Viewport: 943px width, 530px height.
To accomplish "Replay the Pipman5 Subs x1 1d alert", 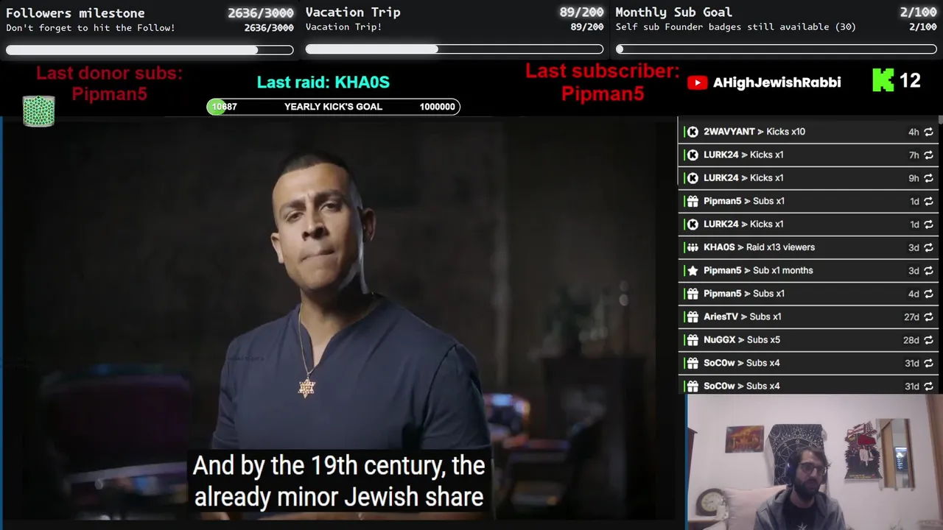I will pyautogui.click(x=928, y=202).
